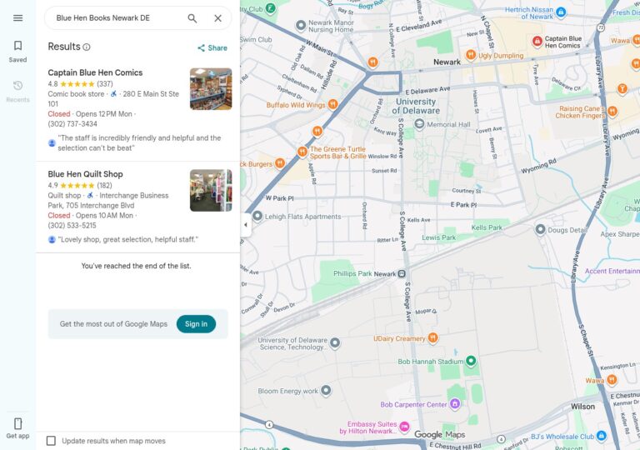The height and width of the screenshot is (450, 640).
Task: View the Blue Hen Quilt Shop photo thumbnail
Action: click(x=211, y=190)
